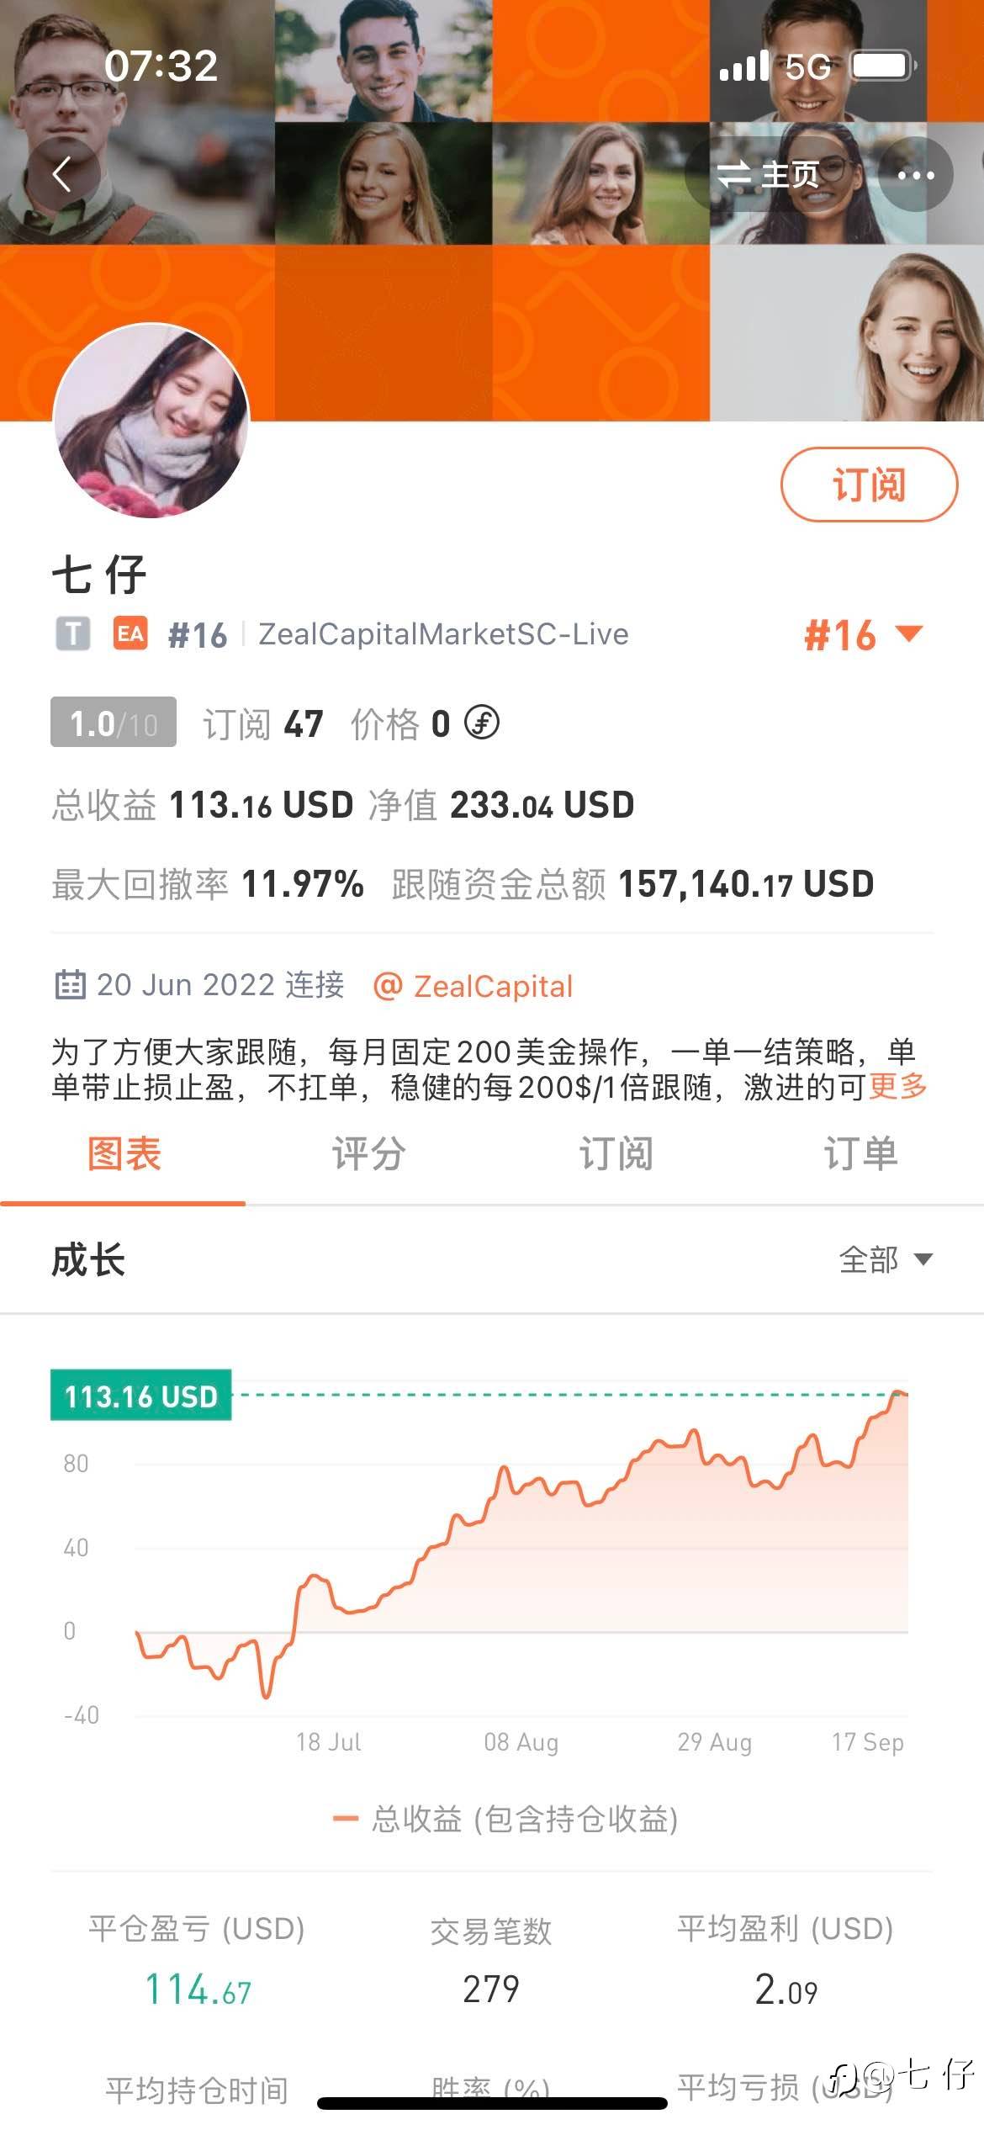This screenshot has height=2130, width=984.
Task: Tap the calendar icon next to 20 Jun 2022
Action: (70, 984)
